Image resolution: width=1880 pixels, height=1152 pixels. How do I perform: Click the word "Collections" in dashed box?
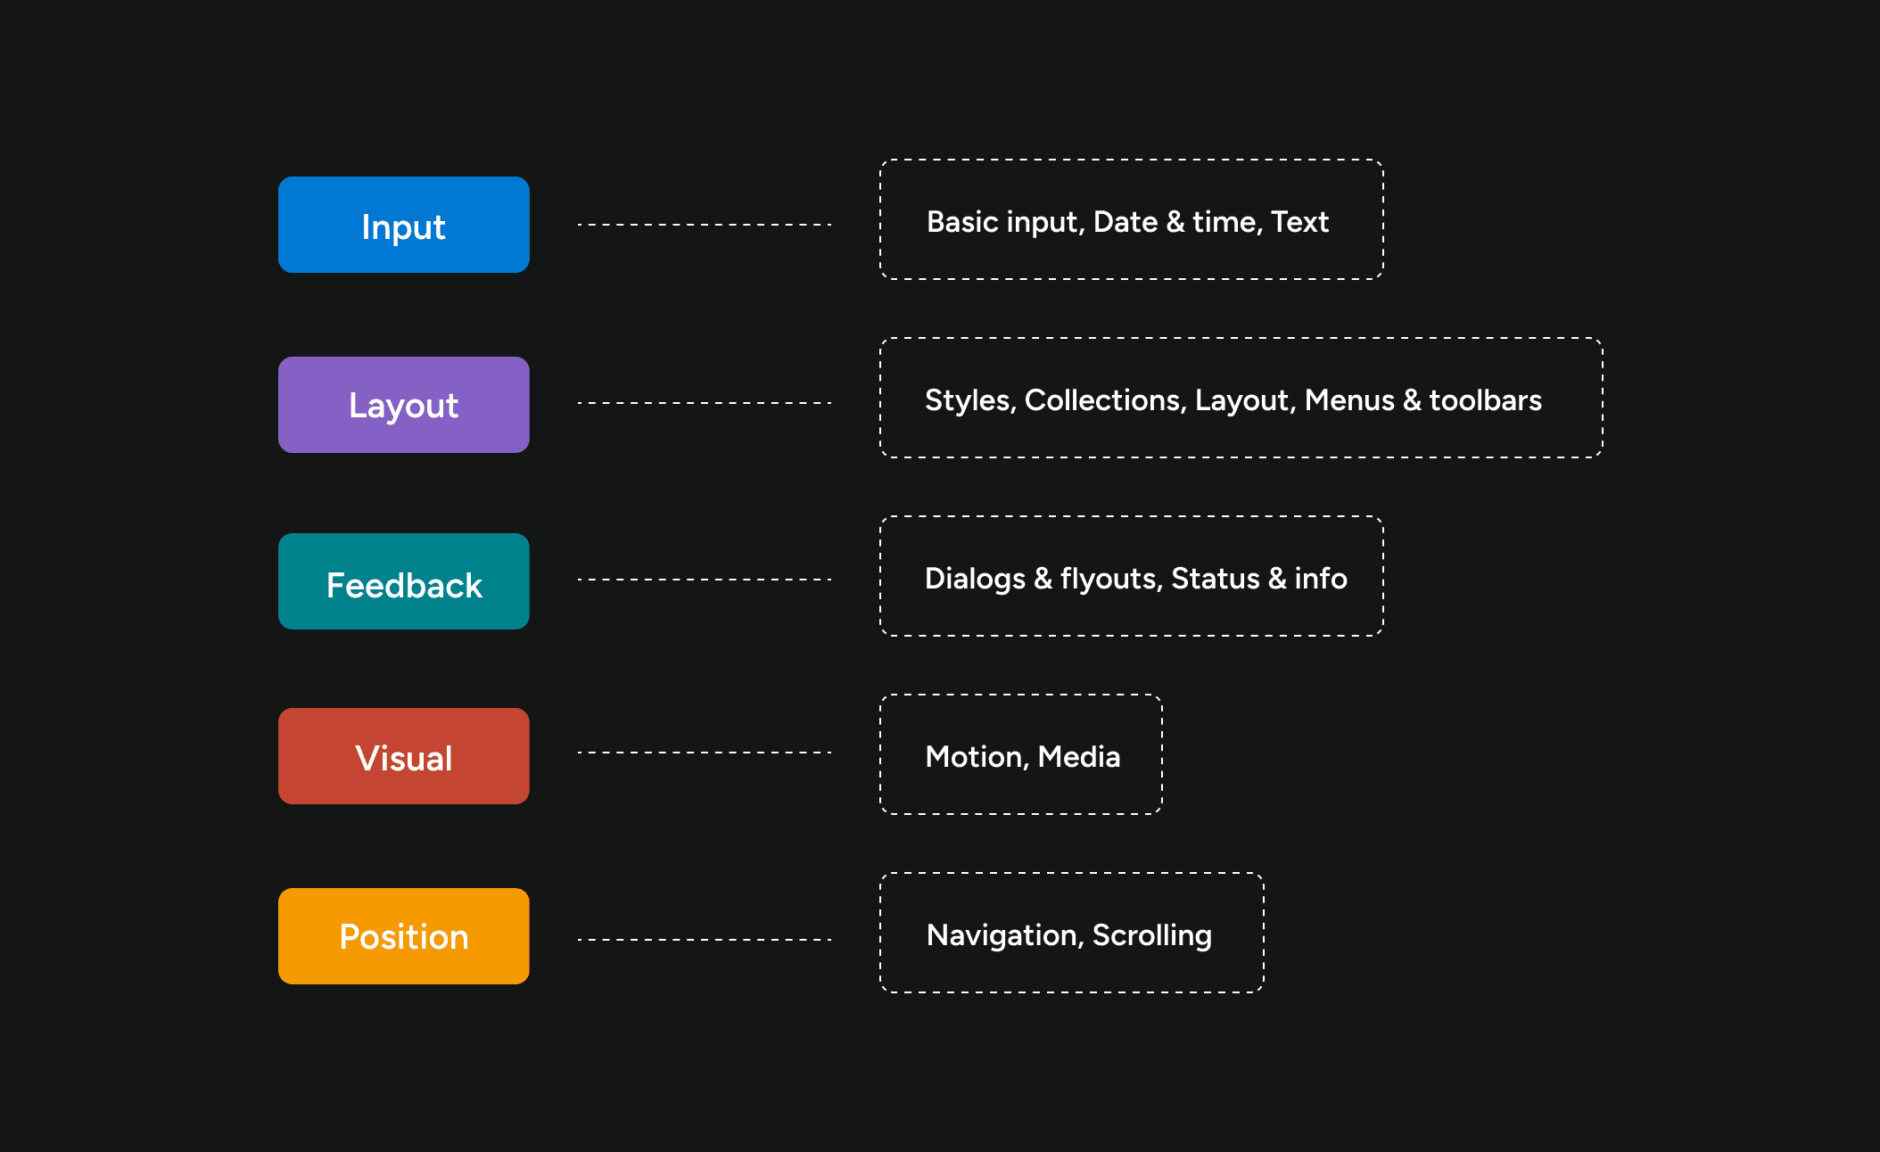(1104, 400)
